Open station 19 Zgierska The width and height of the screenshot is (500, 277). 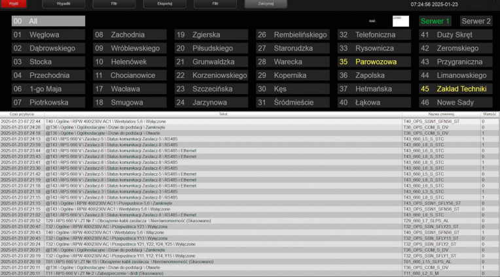coord(212,34)
